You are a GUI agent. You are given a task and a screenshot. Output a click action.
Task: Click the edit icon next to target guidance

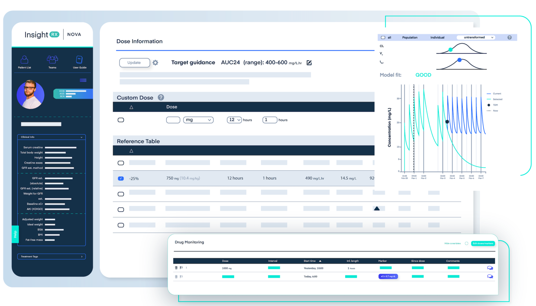pyautogui.click(x=309, y=63)
